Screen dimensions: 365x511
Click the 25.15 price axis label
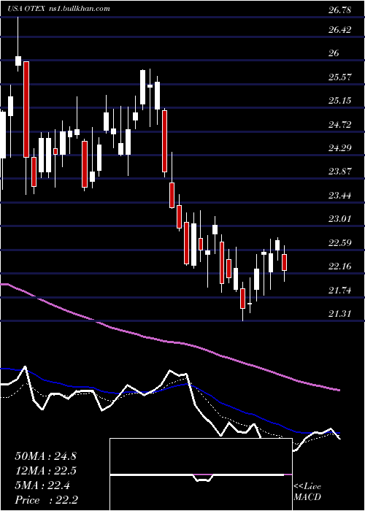(339, 101)
